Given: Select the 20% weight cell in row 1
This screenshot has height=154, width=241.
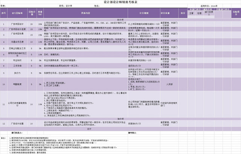Looking at the screenshot, I should click(40, 24).
